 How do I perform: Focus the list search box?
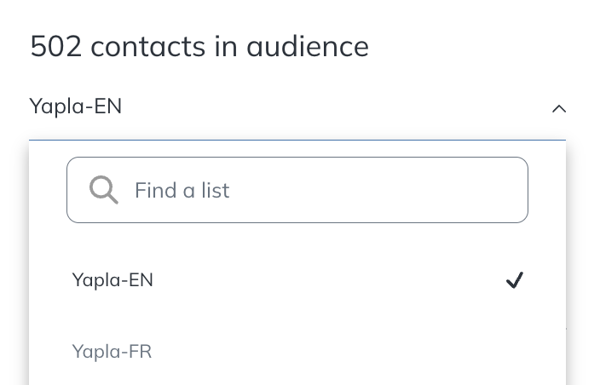point(297,190)
